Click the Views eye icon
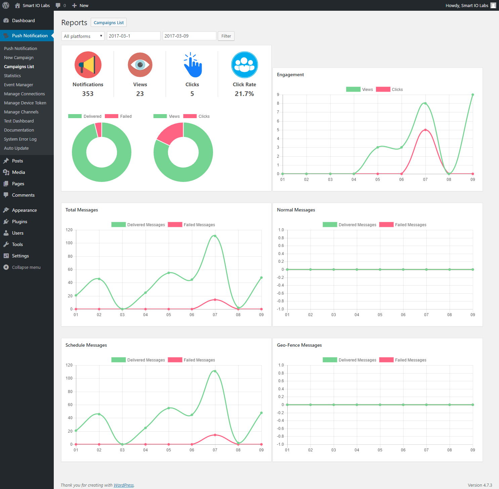Image resolution: width=499 pixels, height=489 pixels. 140,65
